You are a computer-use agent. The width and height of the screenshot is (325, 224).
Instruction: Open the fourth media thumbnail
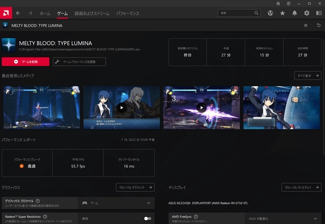pos(282,107)
